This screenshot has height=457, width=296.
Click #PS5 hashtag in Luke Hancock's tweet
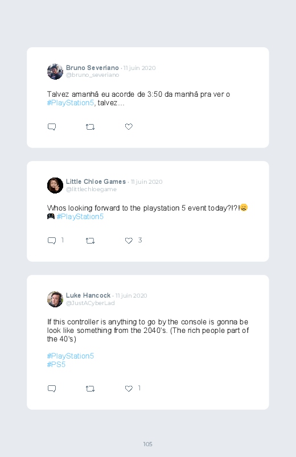56,365
